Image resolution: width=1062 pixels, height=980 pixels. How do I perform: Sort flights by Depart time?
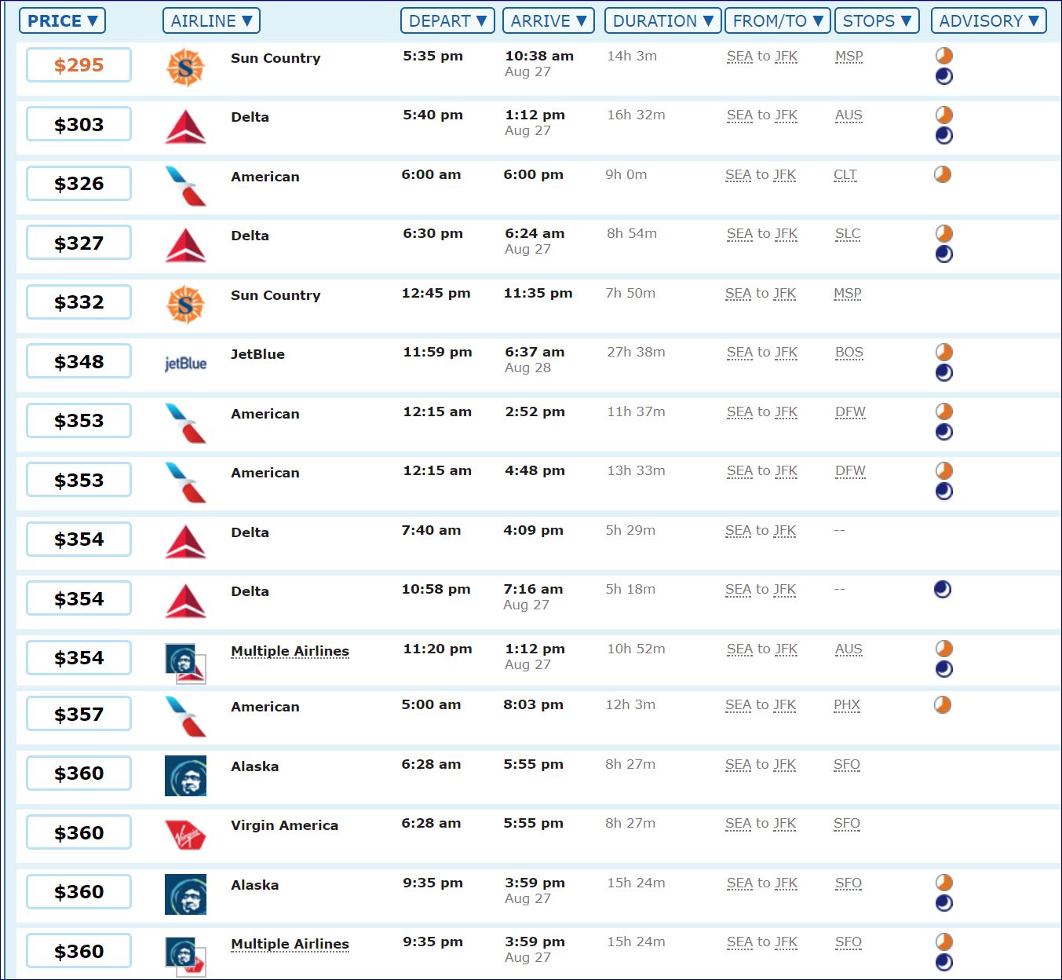point(447,21)
